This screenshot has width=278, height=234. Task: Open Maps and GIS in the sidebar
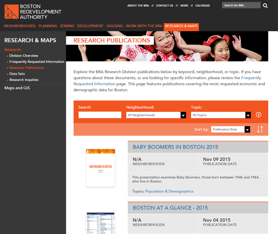click(17, 88)
